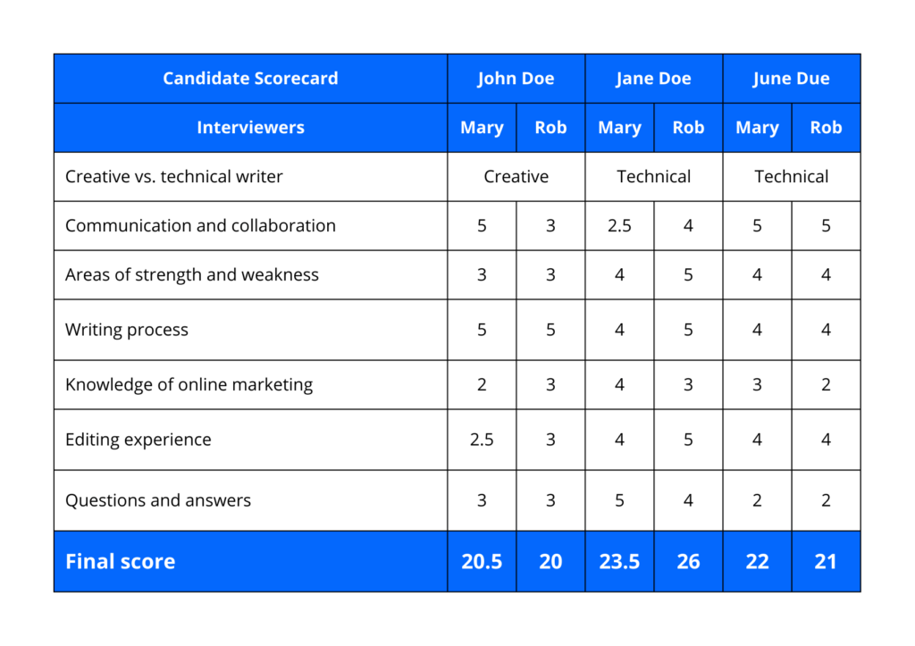Image resolution: width=915 pixels, height=646 pixels.
Task: Select the Communication and collaboration row label
Action: (200, 226)
